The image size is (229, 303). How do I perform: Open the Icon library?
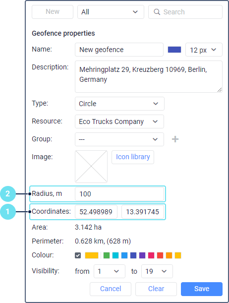point(133,157)
